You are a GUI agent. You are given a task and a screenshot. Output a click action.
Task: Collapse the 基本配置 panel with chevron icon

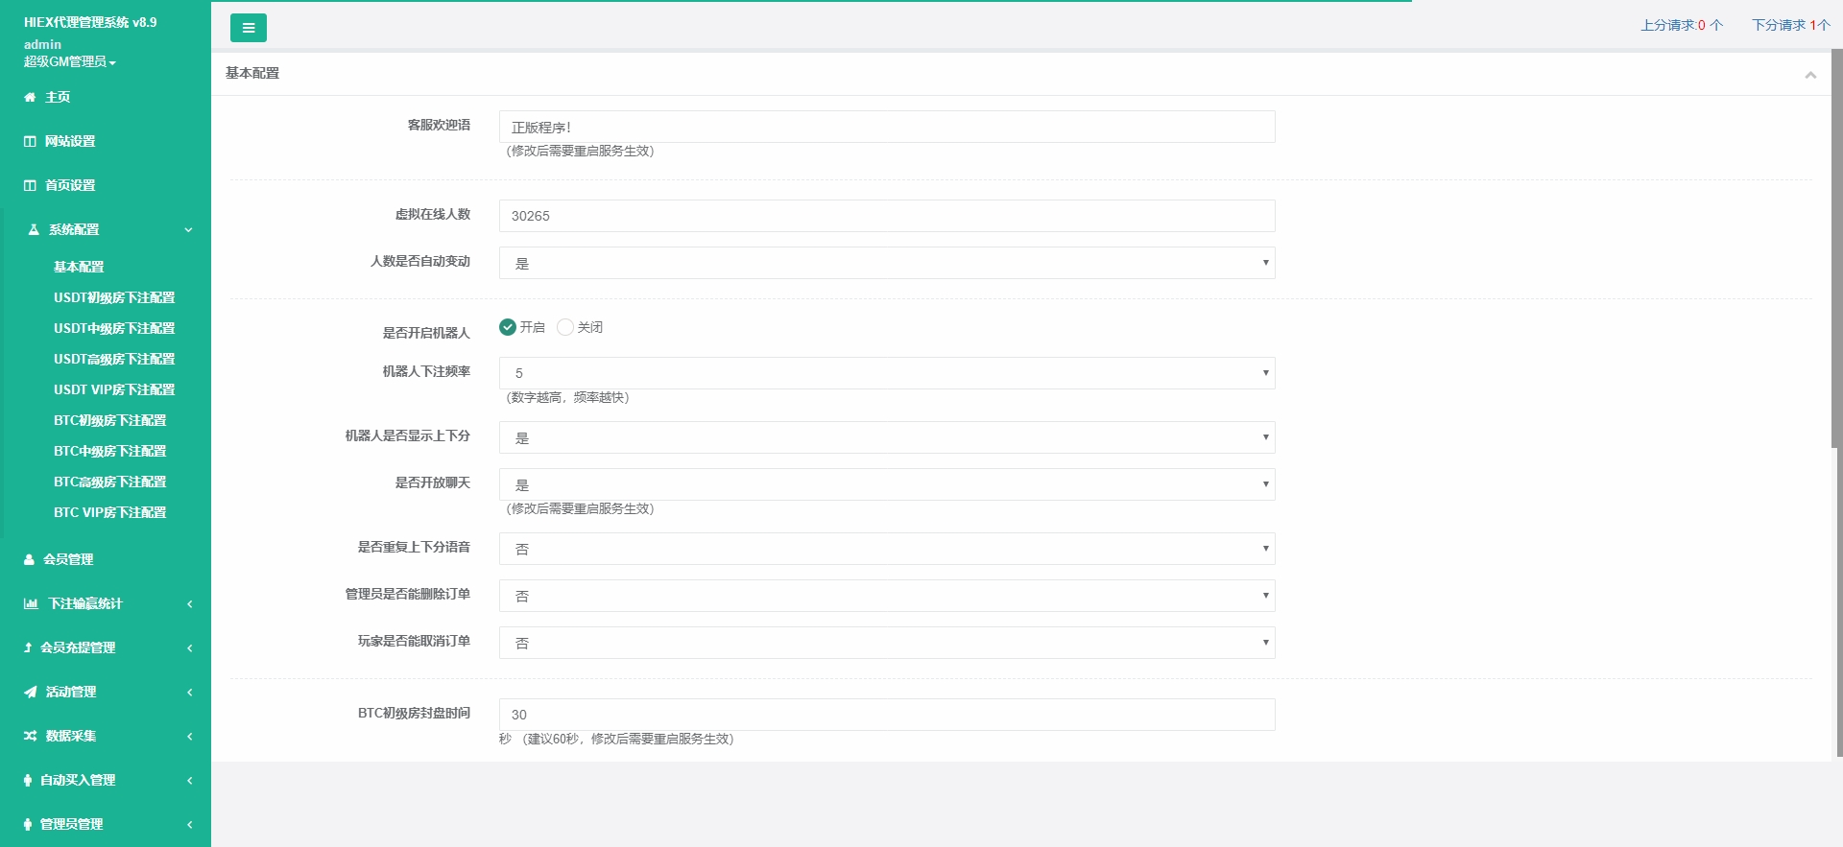1809,75
